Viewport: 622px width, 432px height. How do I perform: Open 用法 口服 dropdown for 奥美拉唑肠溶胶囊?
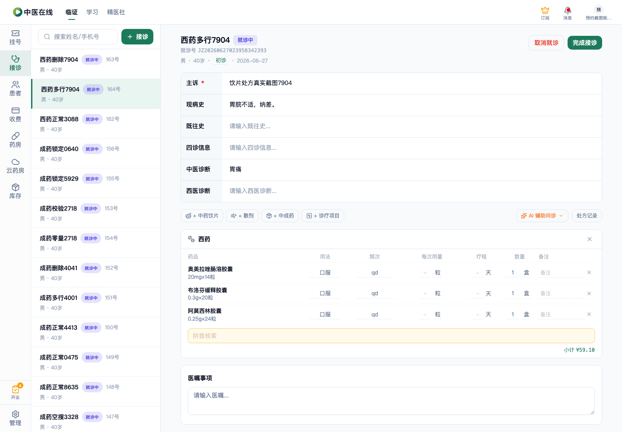pyautogui.click(x=325, y=273)
